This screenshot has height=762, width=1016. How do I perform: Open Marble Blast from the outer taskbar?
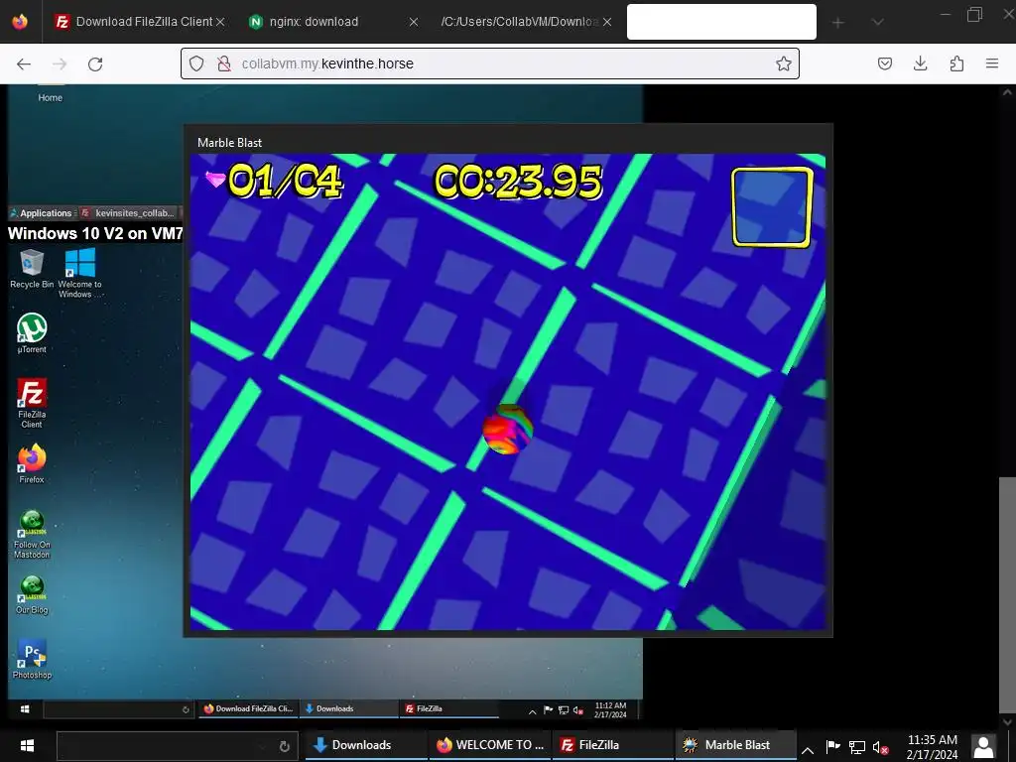tap(735, 745)
